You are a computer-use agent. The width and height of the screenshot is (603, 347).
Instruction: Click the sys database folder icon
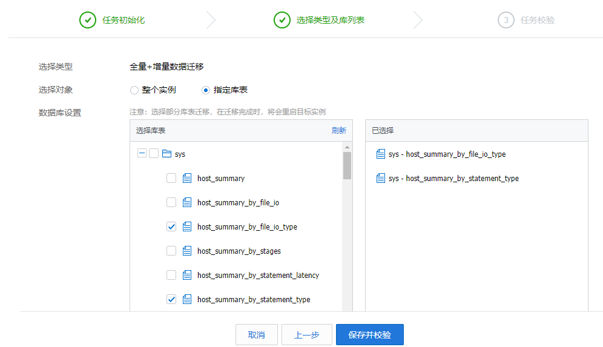coord(166,154)
